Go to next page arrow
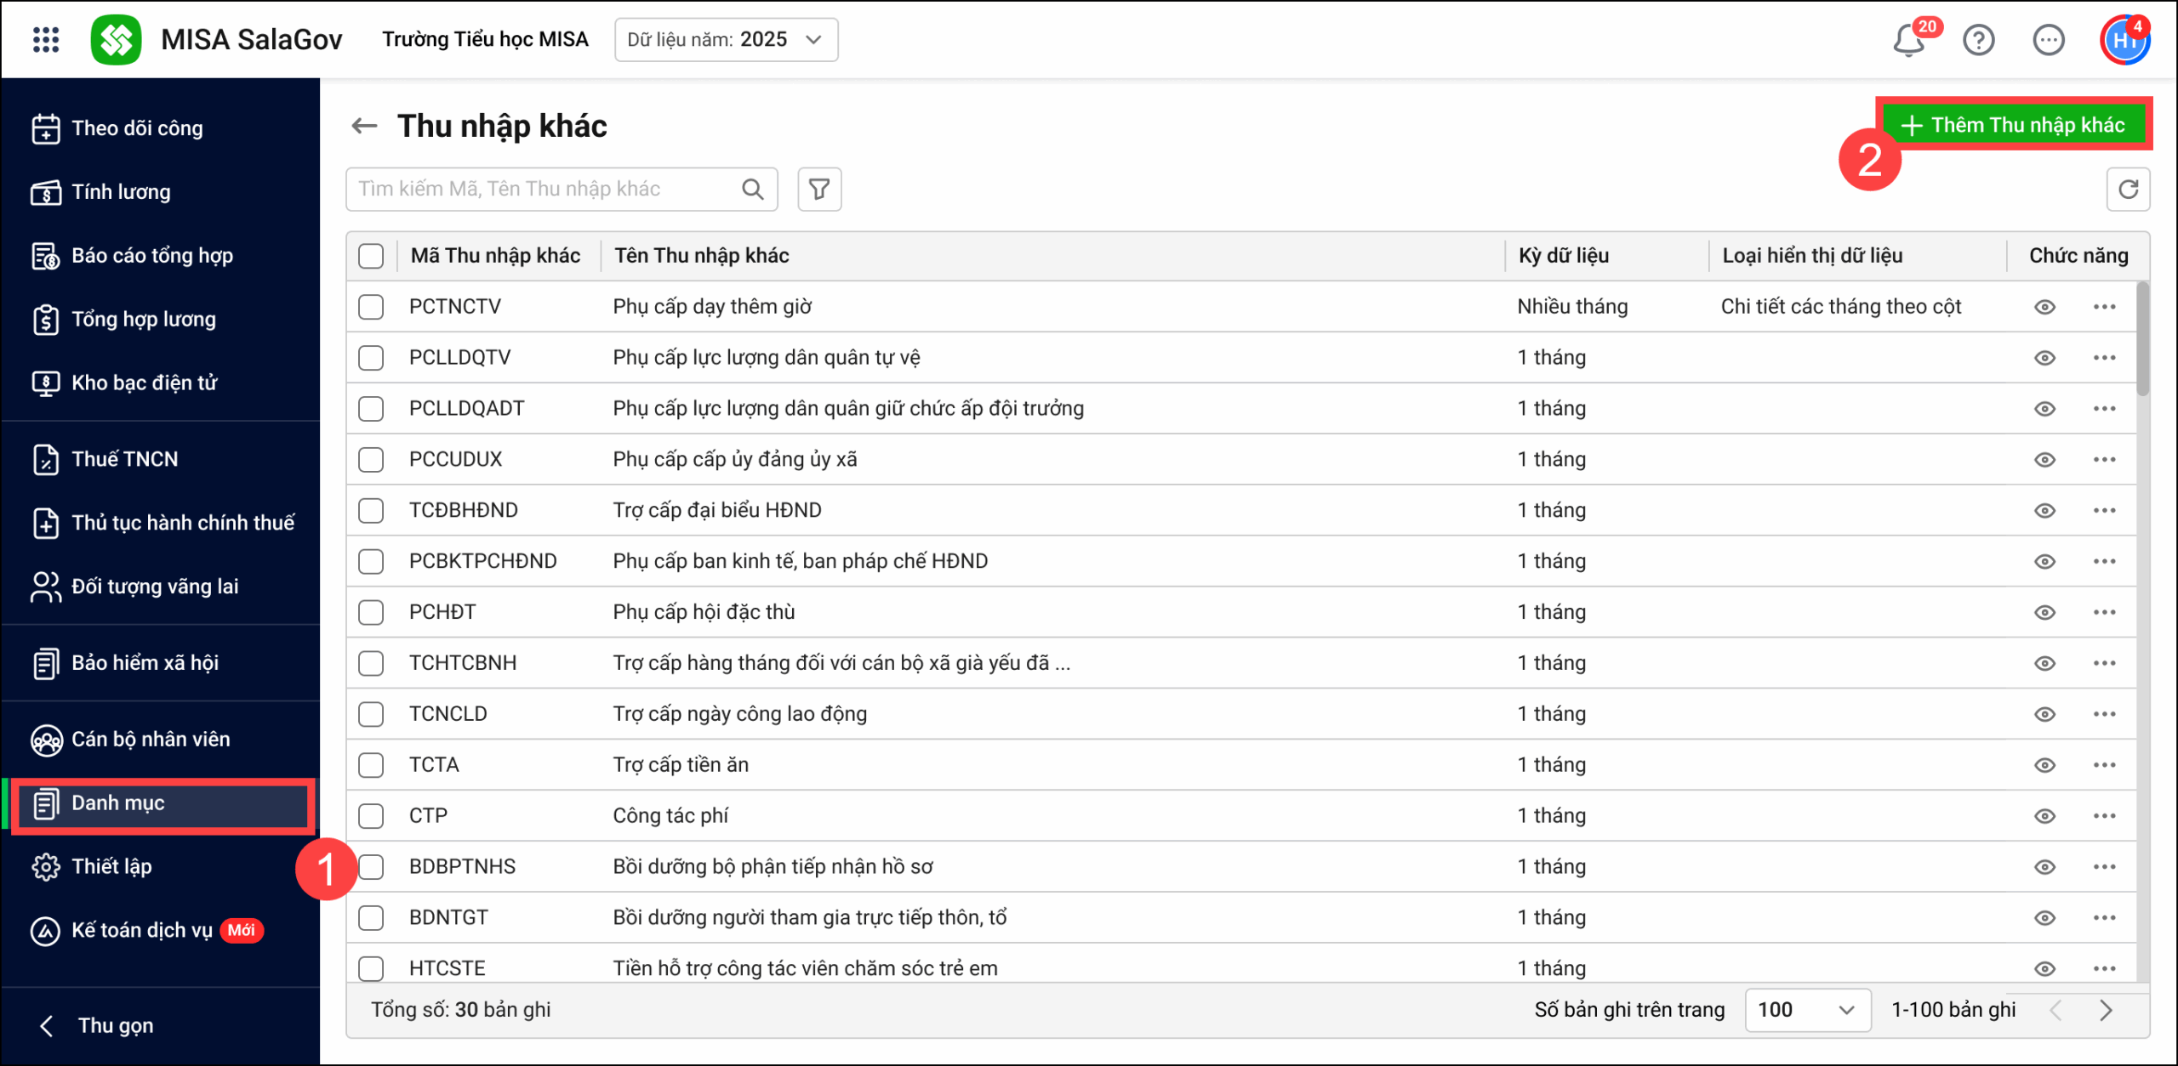 coord(2106,1010)
